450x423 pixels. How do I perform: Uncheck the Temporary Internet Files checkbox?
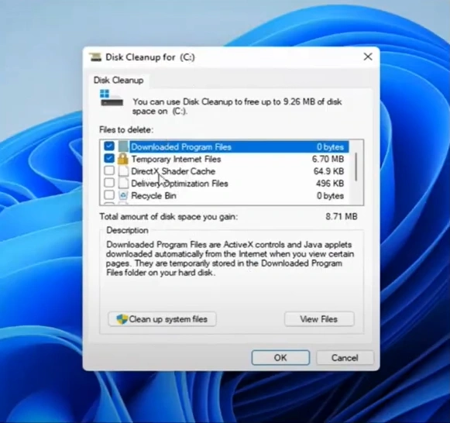click(109, 158)
